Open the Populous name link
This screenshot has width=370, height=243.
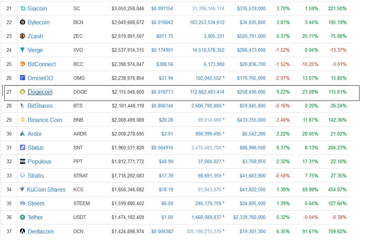39,162
